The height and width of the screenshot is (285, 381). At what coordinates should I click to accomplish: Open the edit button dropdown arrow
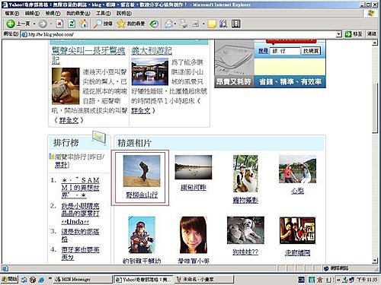203,24
